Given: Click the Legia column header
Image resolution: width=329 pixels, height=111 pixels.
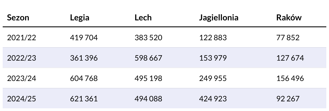Looking at the screenshot, I should click(80, 18).
